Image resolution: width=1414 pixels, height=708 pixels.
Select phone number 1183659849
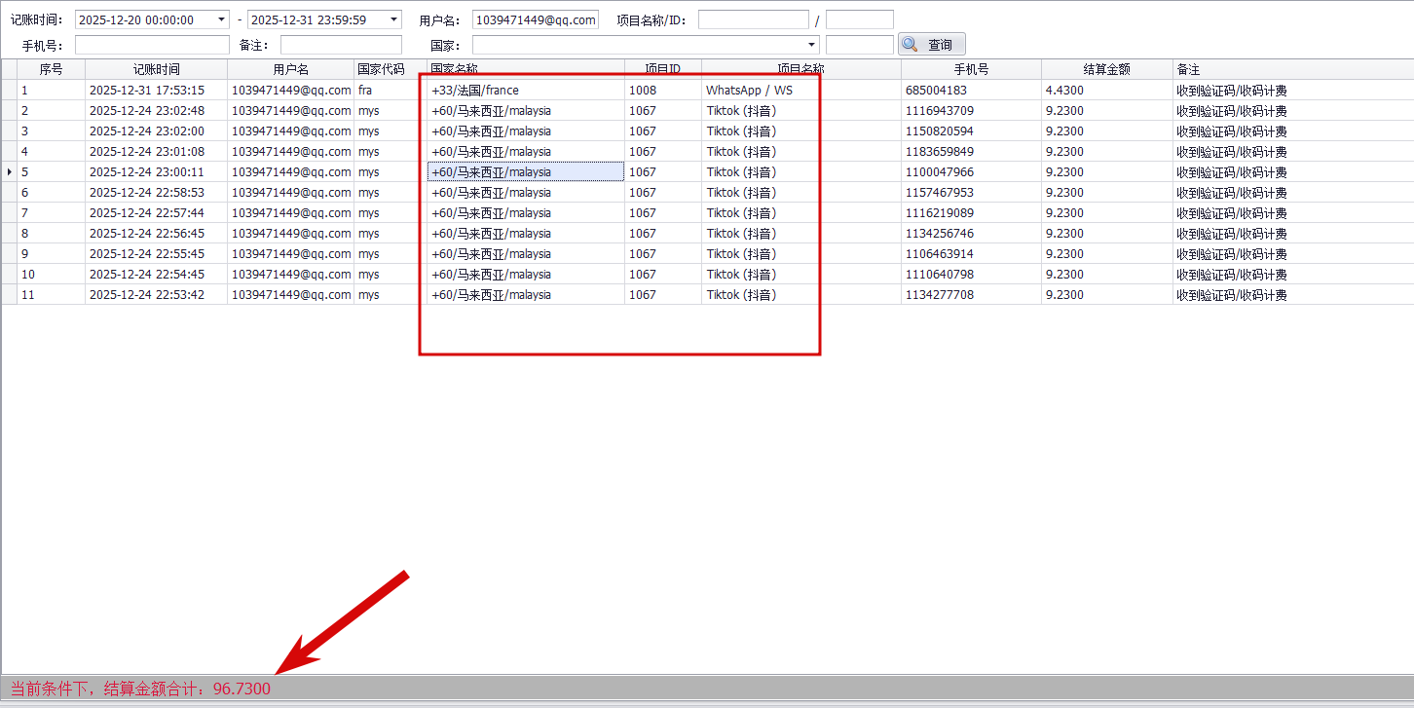[971, 151]
